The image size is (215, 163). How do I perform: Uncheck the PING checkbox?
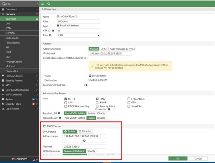click(x=97, y=99)
